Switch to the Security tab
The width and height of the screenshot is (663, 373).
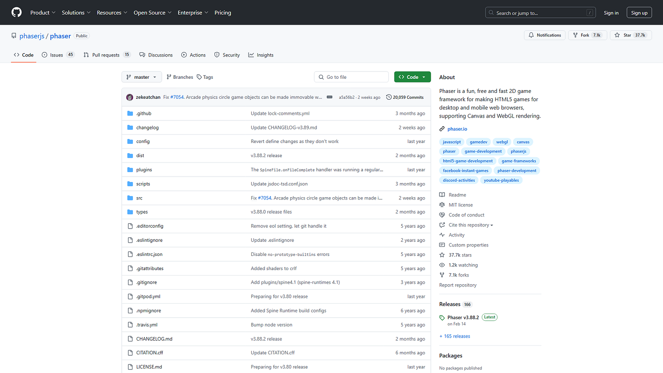[x=227, y=55]
